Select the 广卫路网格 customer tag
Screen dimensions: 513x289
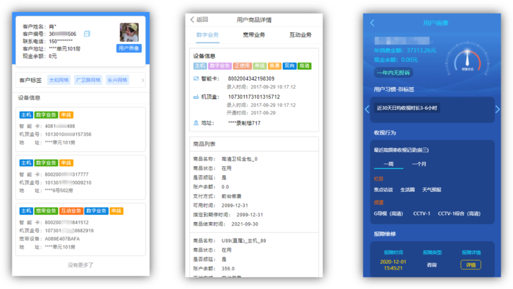click(x=88, y=80)
